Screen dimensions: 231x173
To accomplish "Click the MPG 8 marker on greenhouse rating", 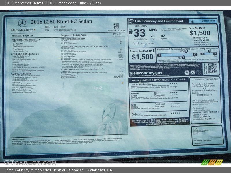I will tap(186, 52).
